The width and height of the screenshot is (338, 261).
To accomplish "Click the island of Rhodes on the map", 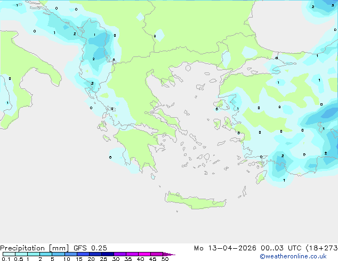I will [x=261, y=177].
